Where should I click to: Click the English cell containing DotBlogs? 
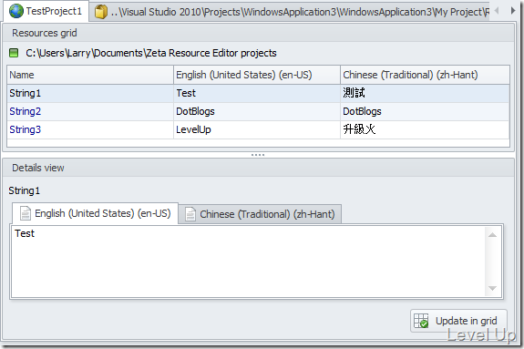tap(257, 111)
